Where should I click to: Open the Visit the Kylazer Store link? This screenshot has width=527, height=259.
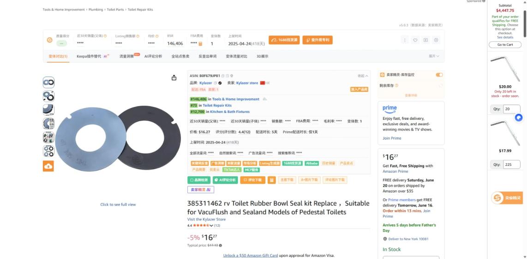[206, 219]
